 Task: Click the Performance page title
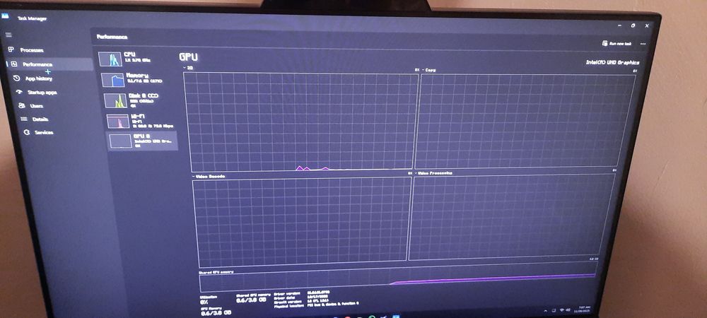pyautogui.click(x=112, y=37)
